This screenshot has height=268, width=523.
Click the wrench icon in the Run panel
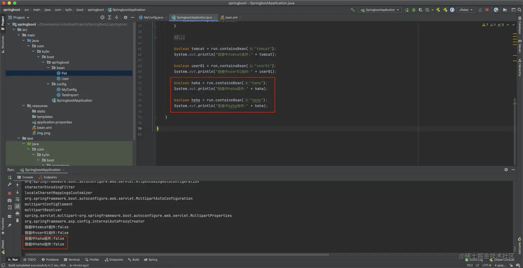click(x=10, y=185)
